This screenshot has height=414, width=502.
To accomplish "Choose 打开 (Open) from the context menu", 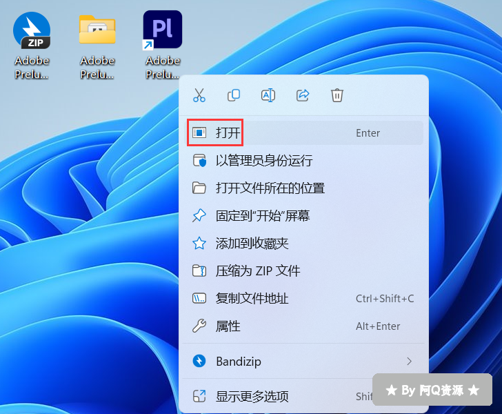I will coord(303,132).
